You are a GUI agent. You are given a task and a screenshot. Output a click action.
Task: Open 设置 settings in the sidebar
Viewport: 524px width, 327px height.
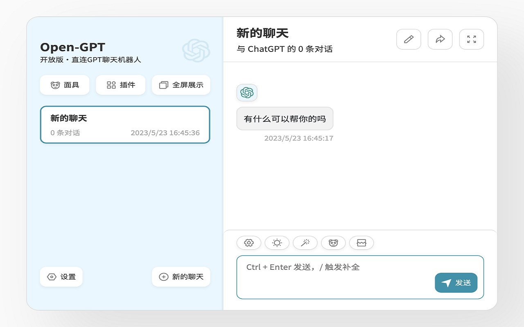(x=61, y=277)
